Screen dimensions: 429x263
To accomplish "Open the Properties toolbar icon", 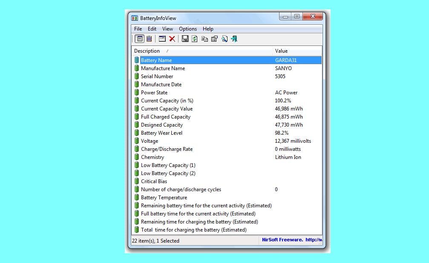I will 215,39.
